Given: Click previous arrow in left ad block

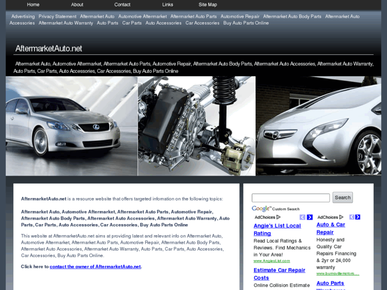Looking at the screenshot, I should pyautogui.click(x=302, y=217).
